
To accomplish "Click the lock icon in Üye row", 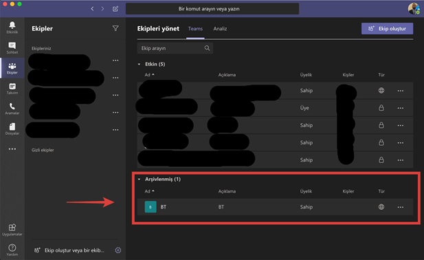I will [x=381, y=108].
